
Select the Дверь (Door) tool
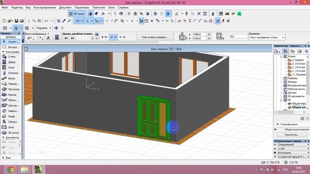(11, 62)
